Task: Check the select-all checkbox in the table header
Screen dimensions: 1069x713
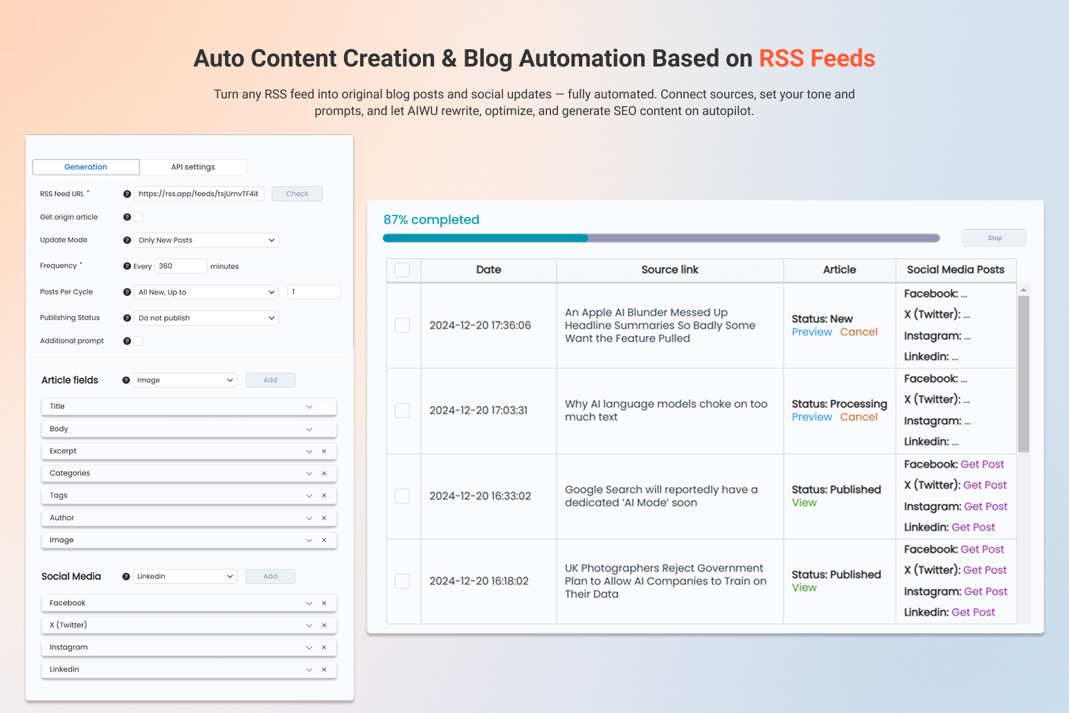Action: pyautogui.click(x=403, y=270)
